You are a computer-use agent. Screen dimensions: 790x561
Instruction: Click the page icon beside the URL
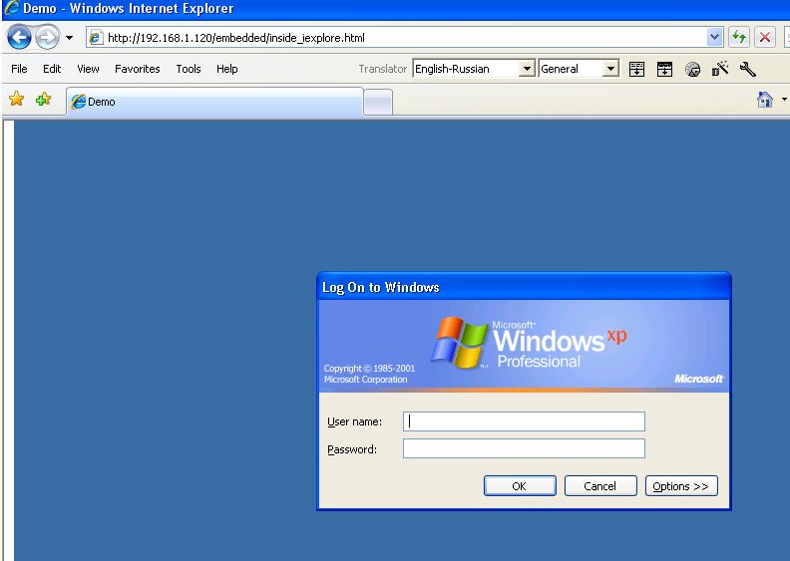[x=96, y=38]
